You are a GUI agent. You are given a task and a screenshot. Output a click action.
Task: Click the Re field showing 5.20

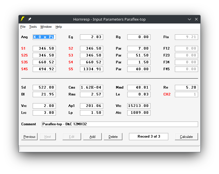click(x=186, y=87)
